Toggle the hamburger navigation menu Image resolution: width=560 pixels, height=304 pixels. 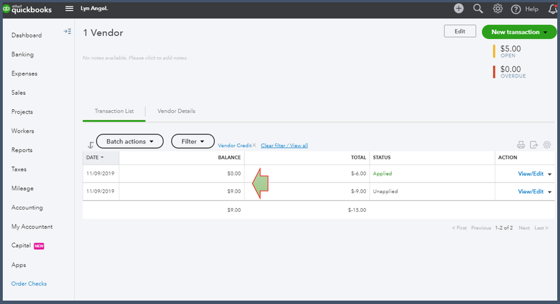coord(69,8)
